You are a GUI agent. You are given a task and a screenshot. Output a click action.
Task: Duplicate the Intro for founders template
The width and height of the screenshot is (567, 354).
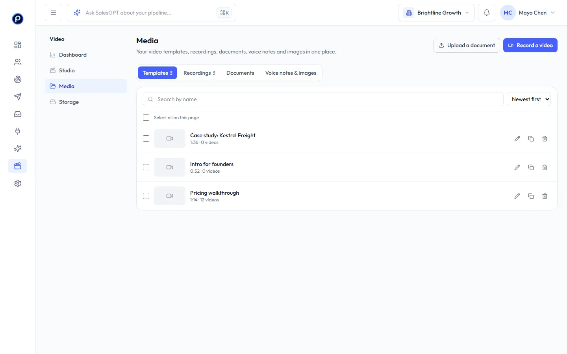pos(531,167)
